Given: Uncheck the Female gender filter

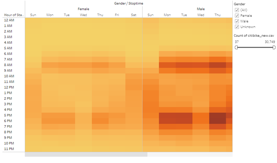Looking at the screenshot, I should 237,16.
